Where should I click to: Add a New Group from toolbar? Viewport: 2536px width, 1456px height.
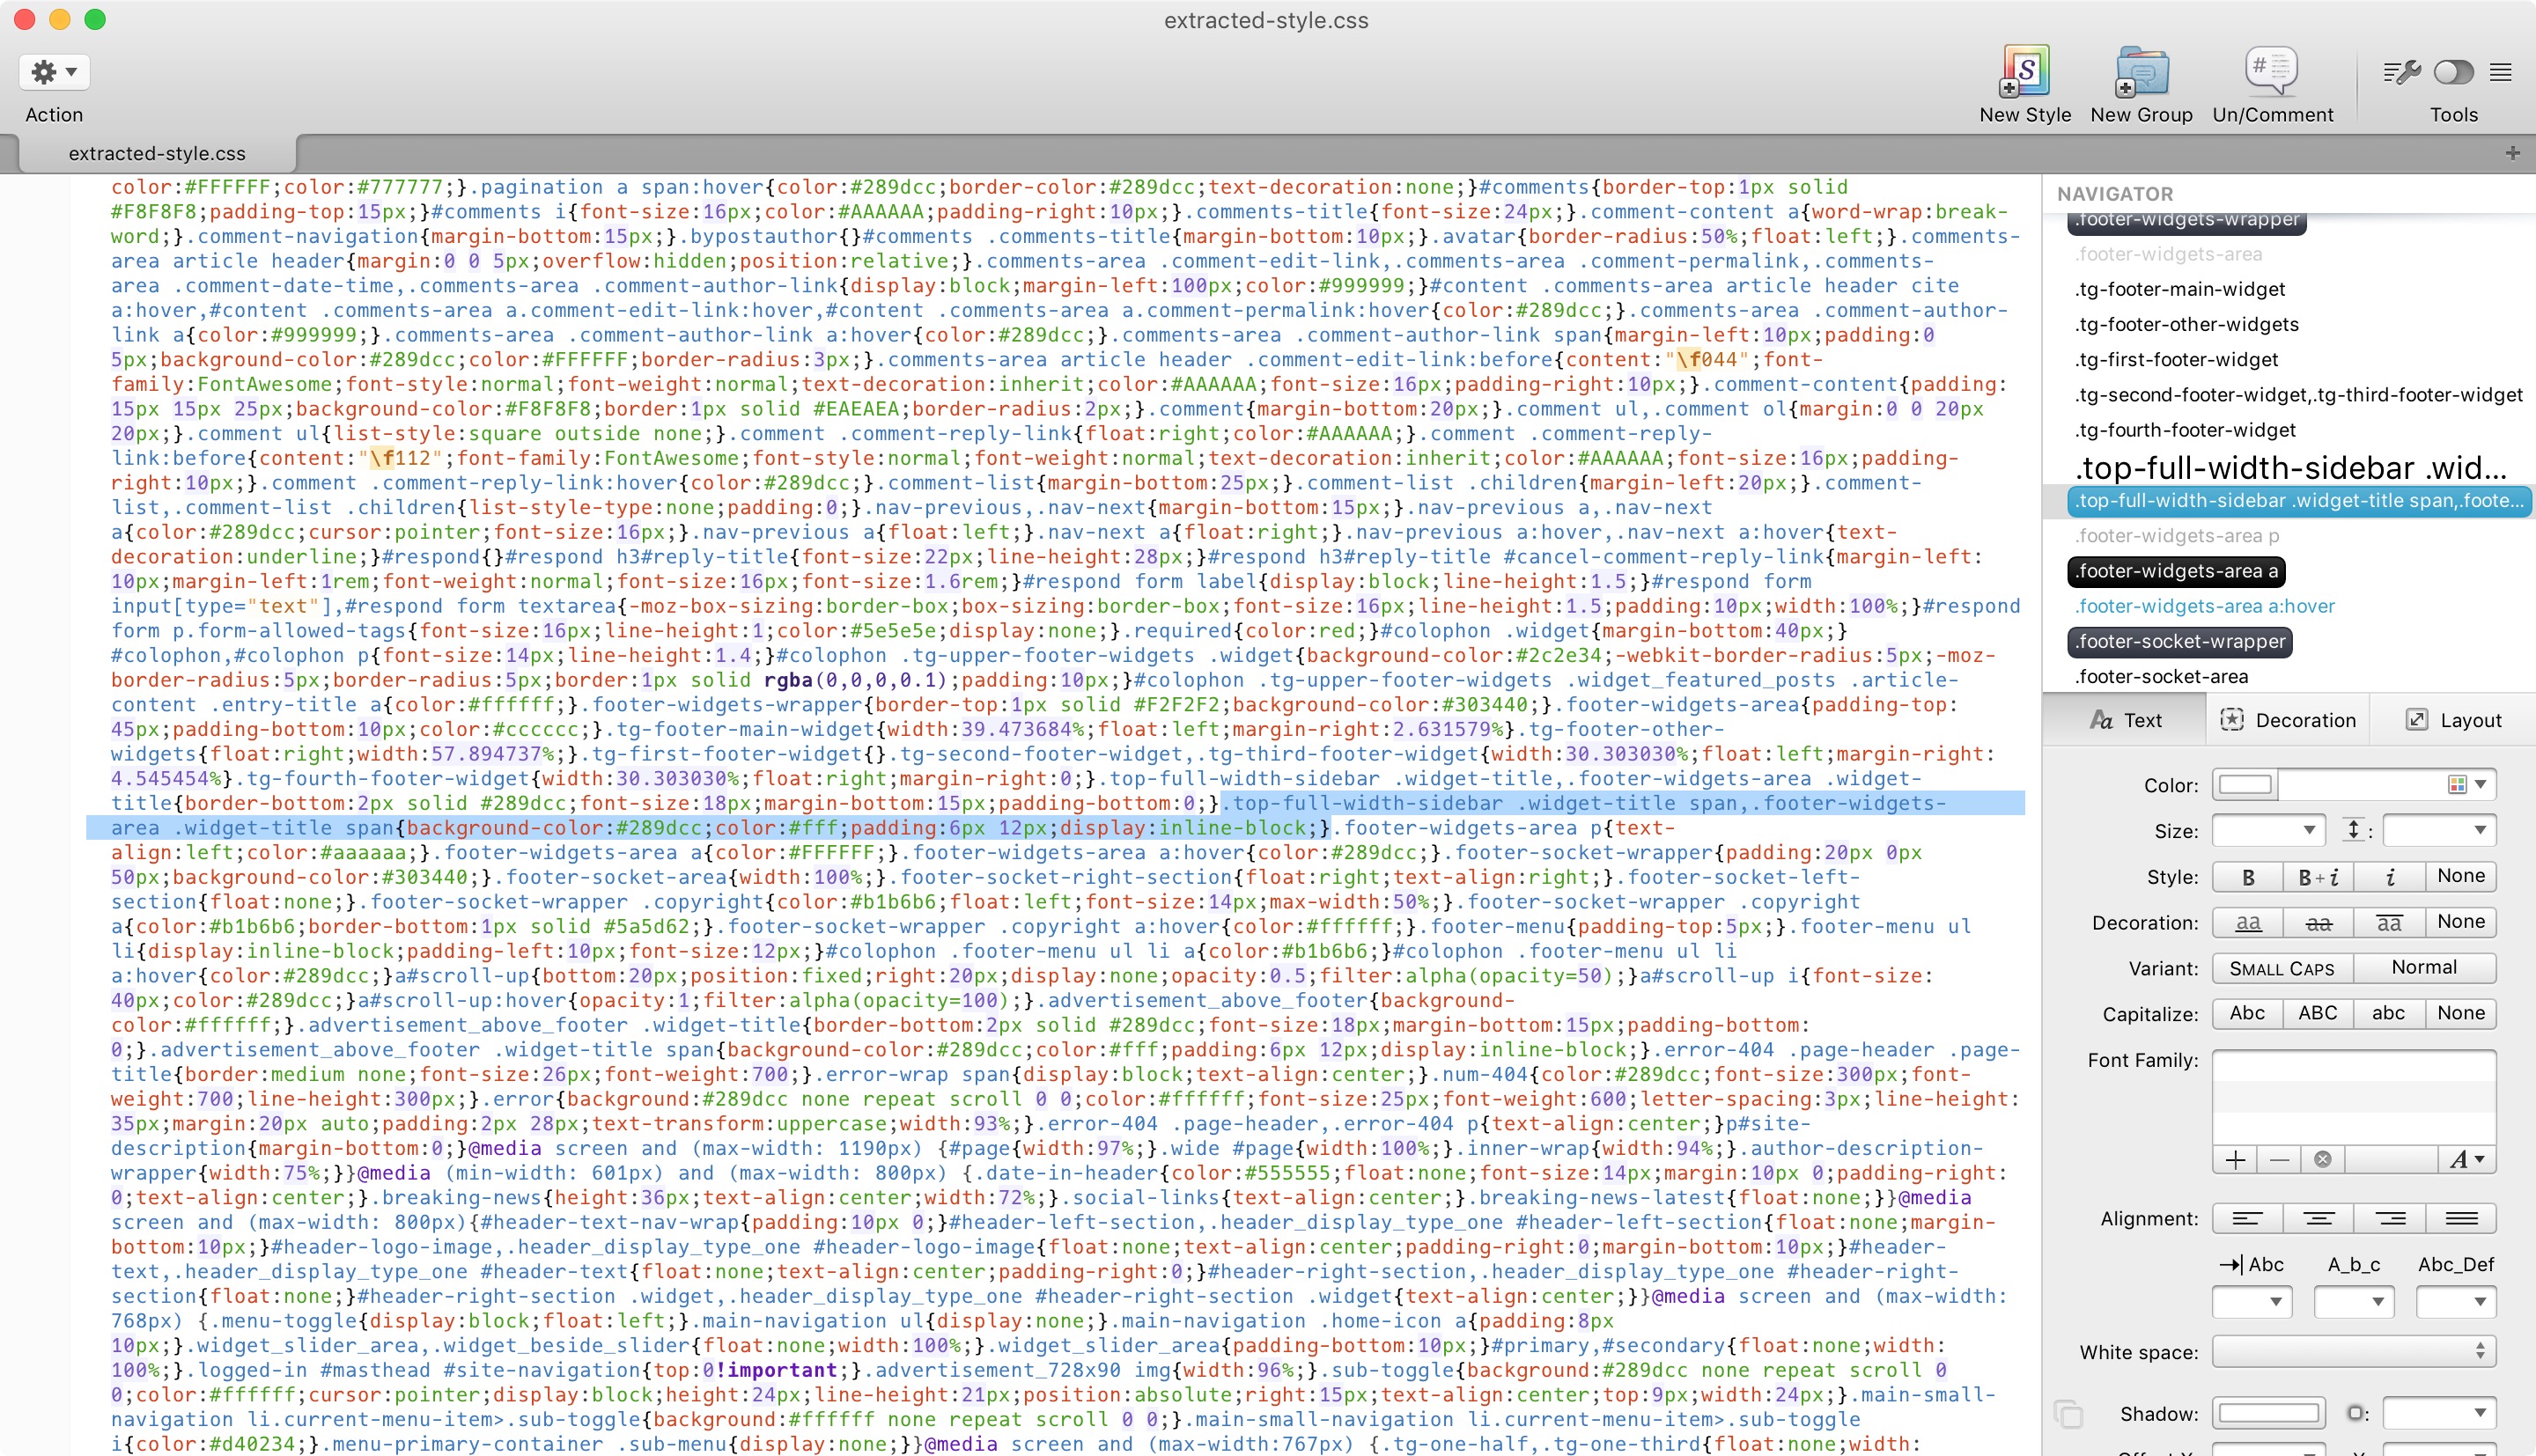pyautogui.click(x=2141, y=72)
